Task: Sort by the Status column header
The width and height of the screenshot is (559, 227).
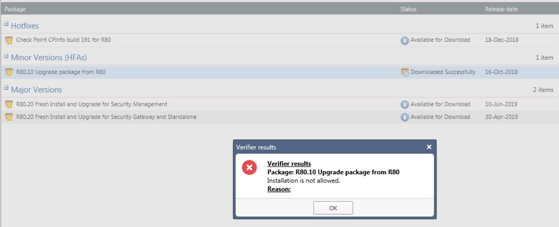Action: (408, 9)
